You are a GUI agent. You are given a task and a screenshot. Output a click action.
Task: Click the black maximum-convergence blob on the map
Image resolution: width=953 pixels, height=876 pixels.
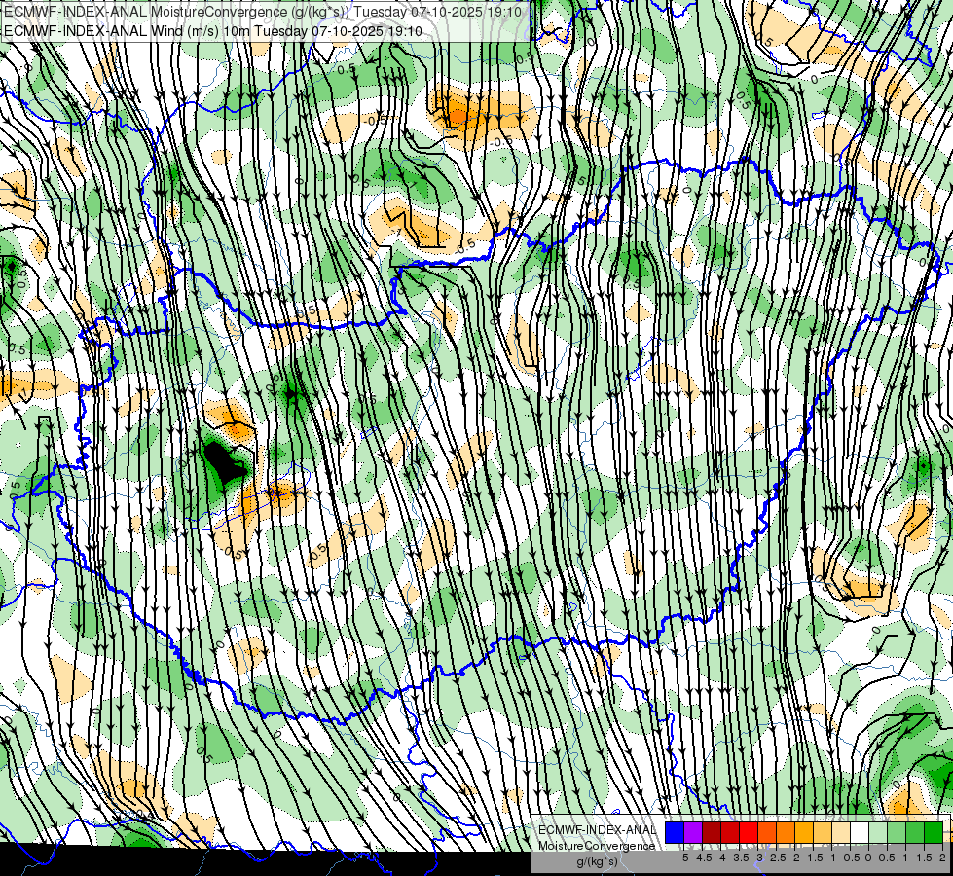(223, 462)
